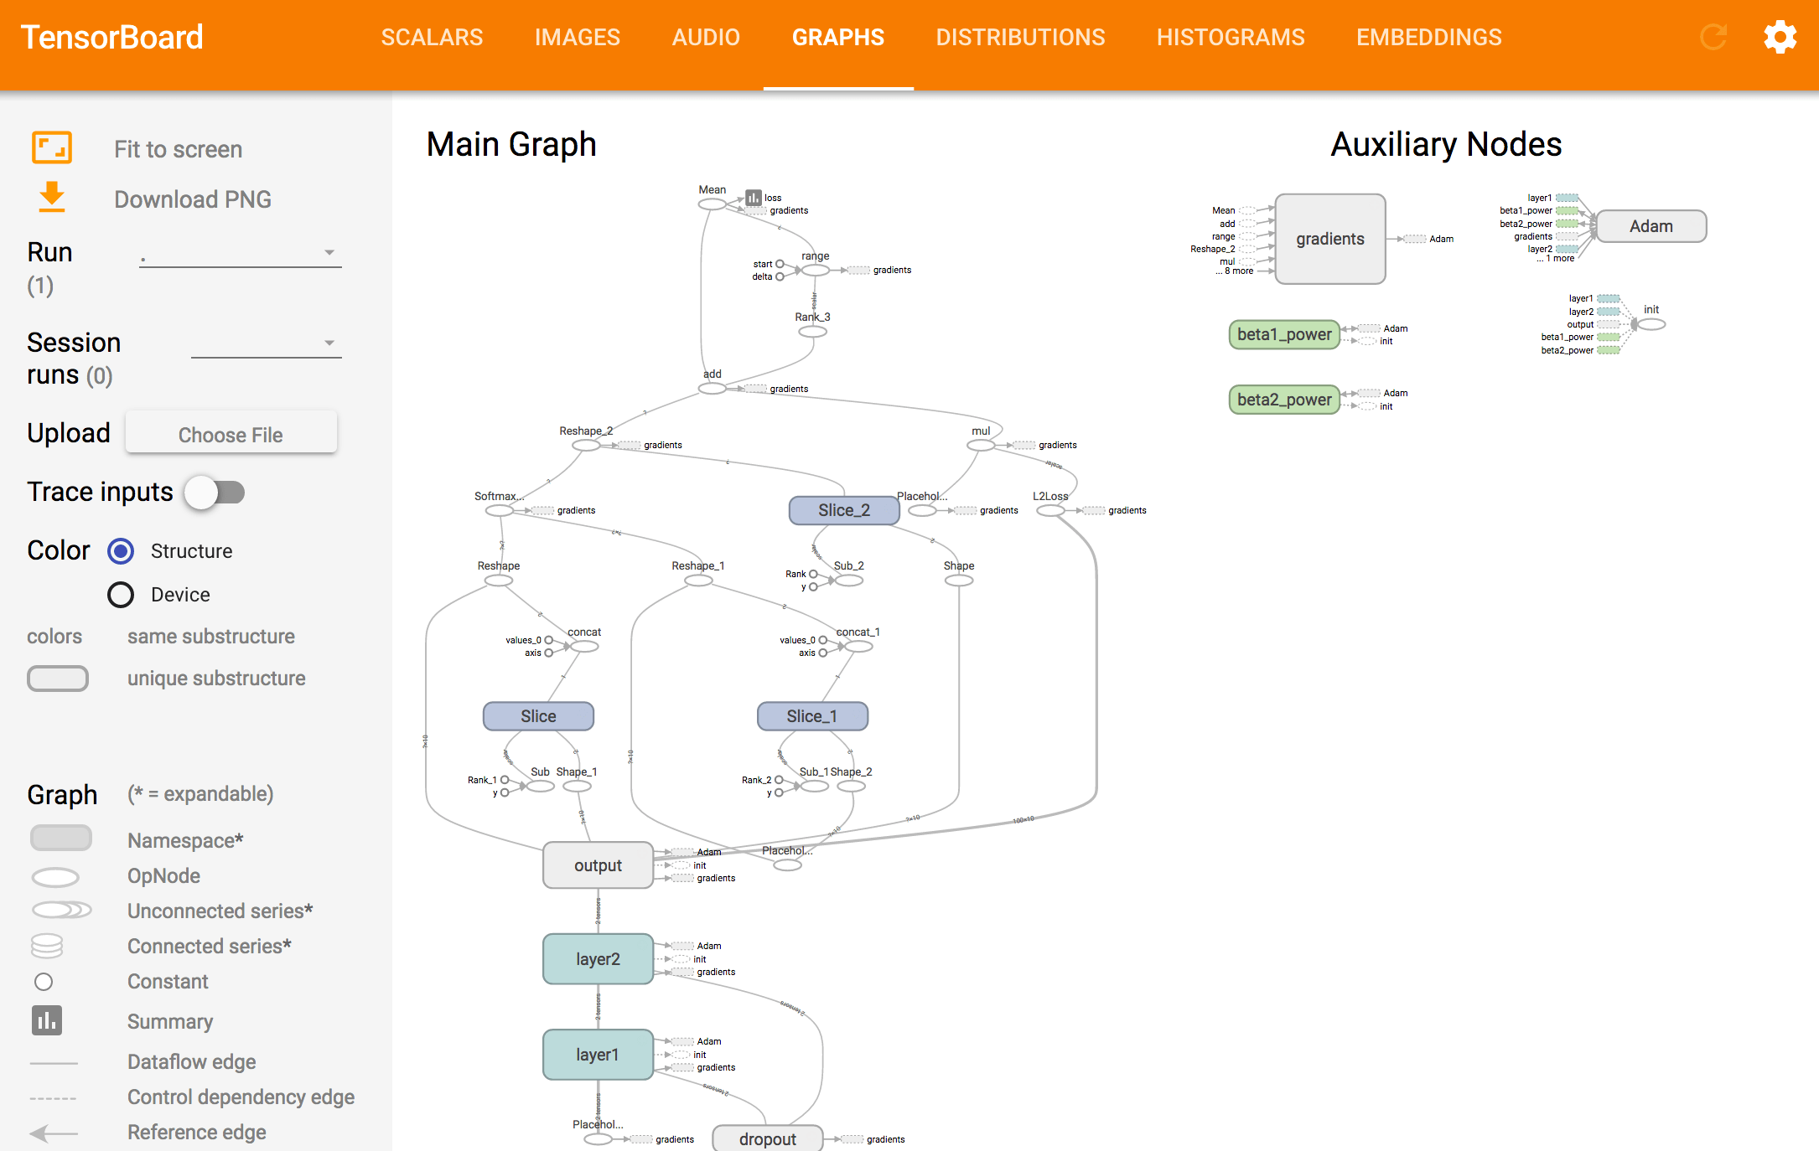This screenshot has width=1819, height=1151.
Task: Click the reload data icon
Action: 1713,38
